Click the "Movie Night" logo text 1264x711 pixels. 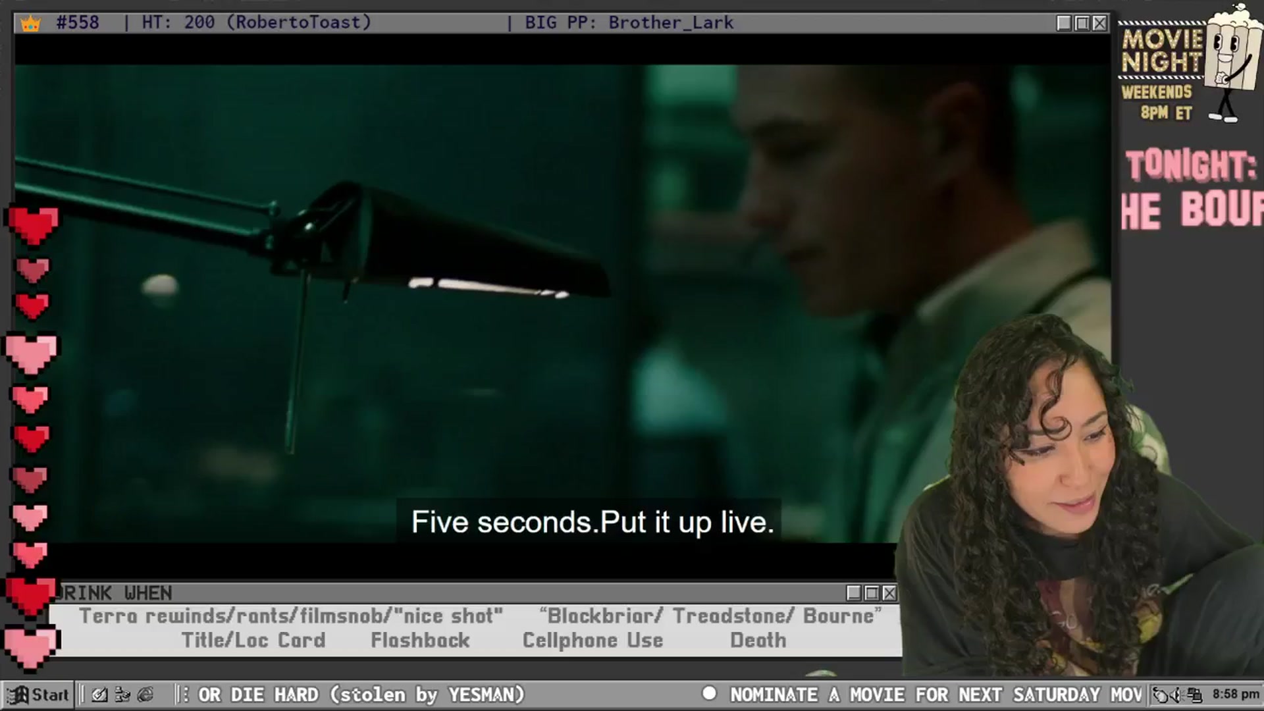pos(1163,50)
